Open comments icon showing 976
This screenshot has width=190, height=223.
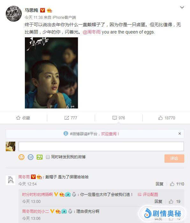114,118
